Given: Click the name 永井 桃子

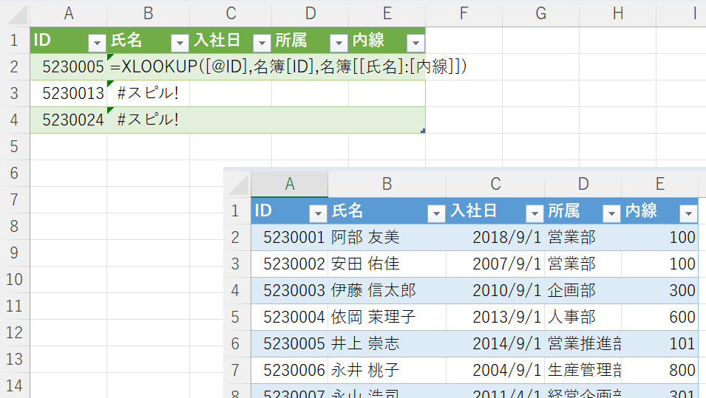Looking at the screenshot, I should [365, 370].
